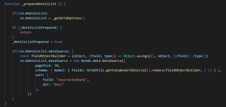226x107 pixels.
Task: Click the GridUtils identifier
Action: point(96,70)
